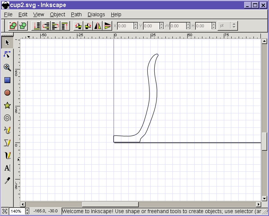Screen dimensions: 269x216
Task: Select the Calligraphy pen tool
Action: 7,155
